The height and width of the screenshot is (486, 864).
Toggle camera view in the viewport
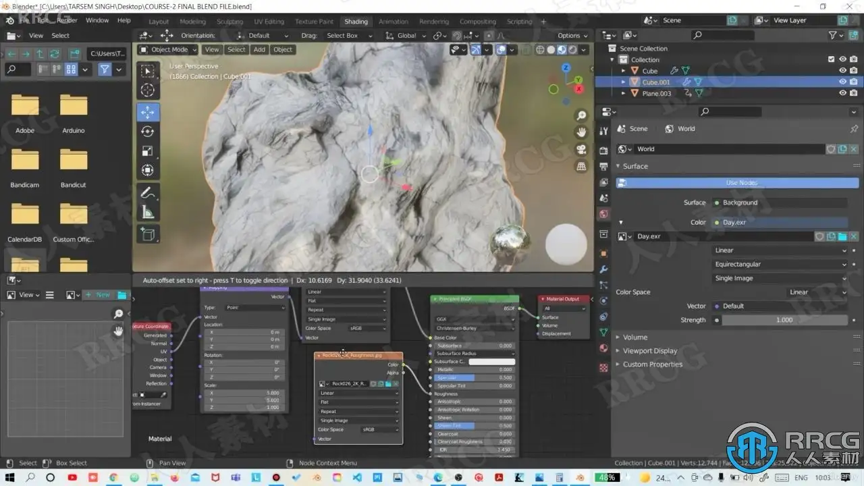(x=580, y=149)
